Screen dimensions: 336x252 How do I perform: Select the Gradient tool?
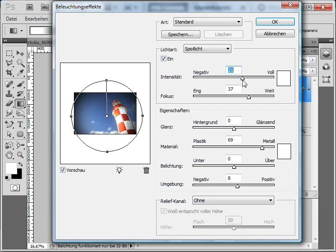(x=20, y=103)
